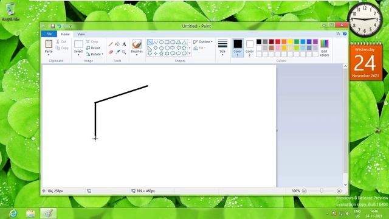Viewport: 389px width, 219px height.
Task: Open the Select dropdown arrow
Action: coord(78,55)
